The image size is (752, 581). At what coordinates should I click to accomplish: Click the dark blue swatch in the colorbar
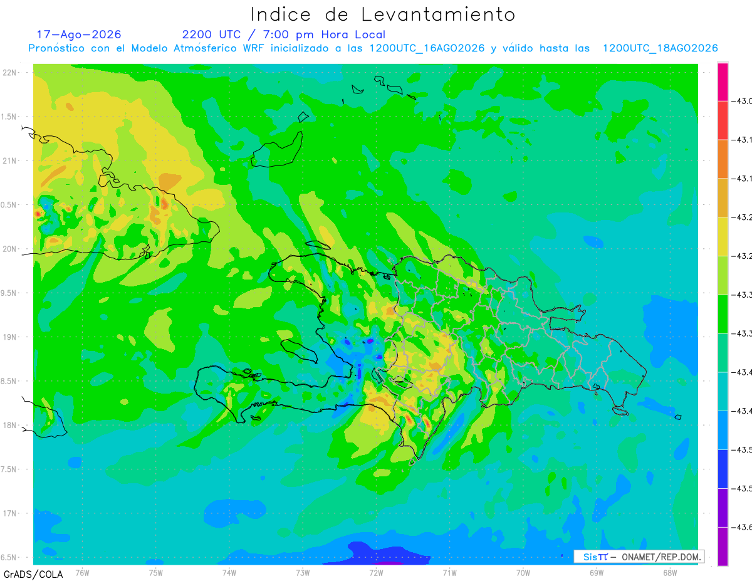(723, 468)
